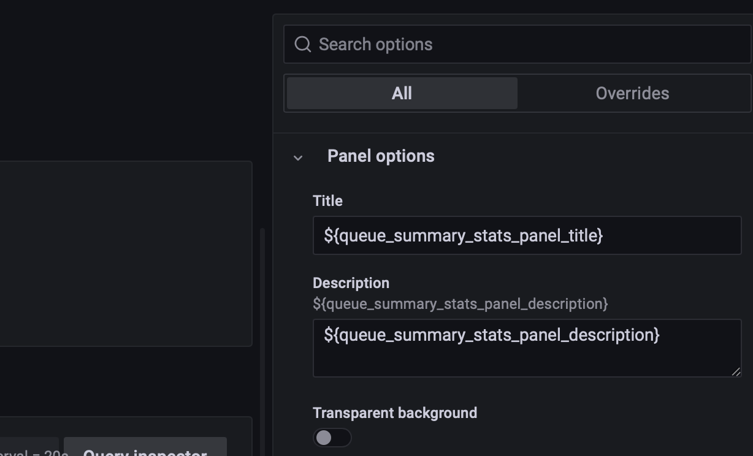Select the All tab

402,93
